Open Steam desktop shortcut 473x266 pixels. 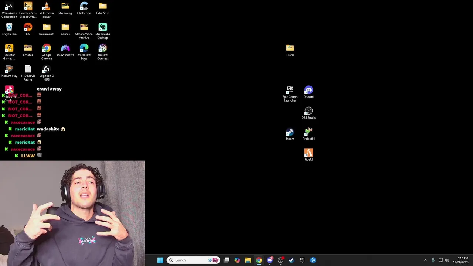(290, 134)
